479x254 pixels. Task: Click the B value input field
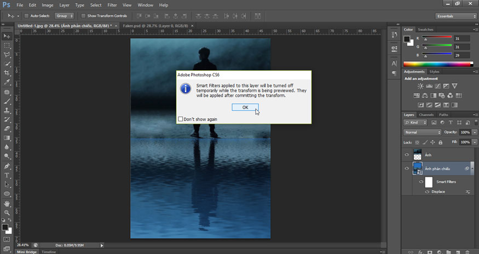click(x=461, y=55)
